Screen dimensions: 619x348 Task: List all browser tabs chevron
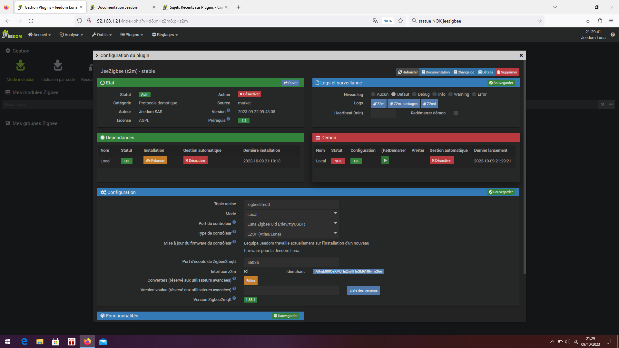(555, 7)
